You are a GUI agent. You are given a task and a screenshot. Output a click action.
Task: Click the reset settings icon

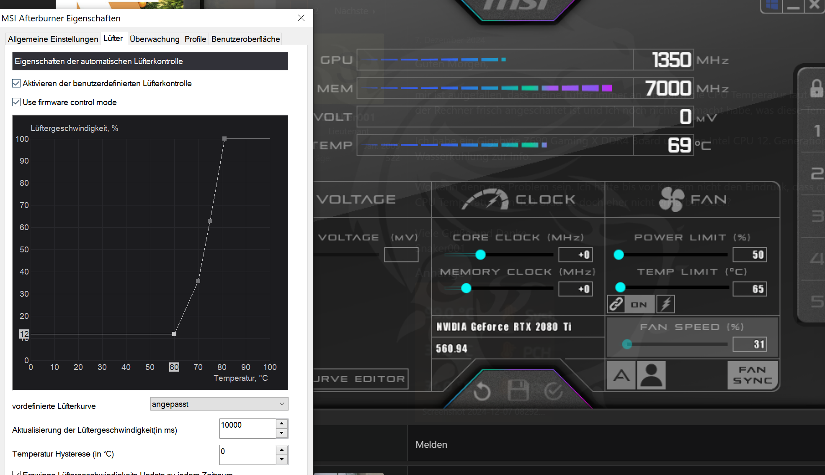click(482, 392)
